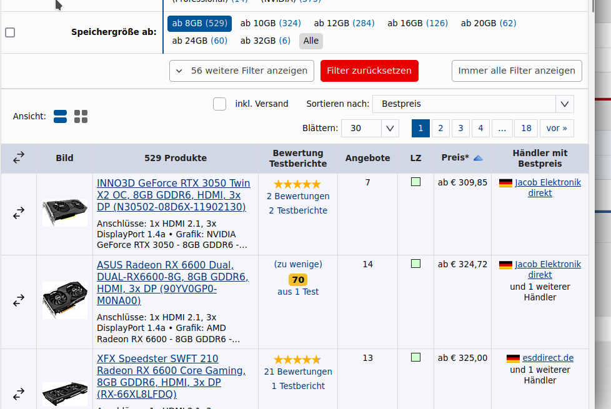Click Filter zurücksetzen button
611x409 pixels.
(x=369, y=71)
